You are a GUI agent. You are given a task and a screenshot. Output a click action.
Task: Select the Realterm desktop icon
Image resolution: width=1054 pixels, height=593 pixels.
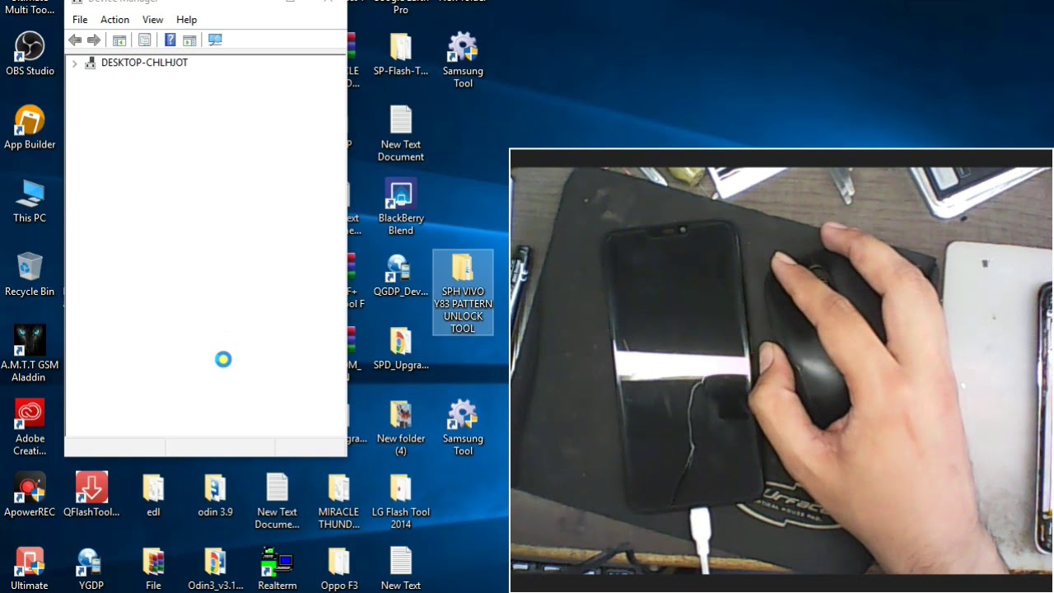[x=277, y=569]
